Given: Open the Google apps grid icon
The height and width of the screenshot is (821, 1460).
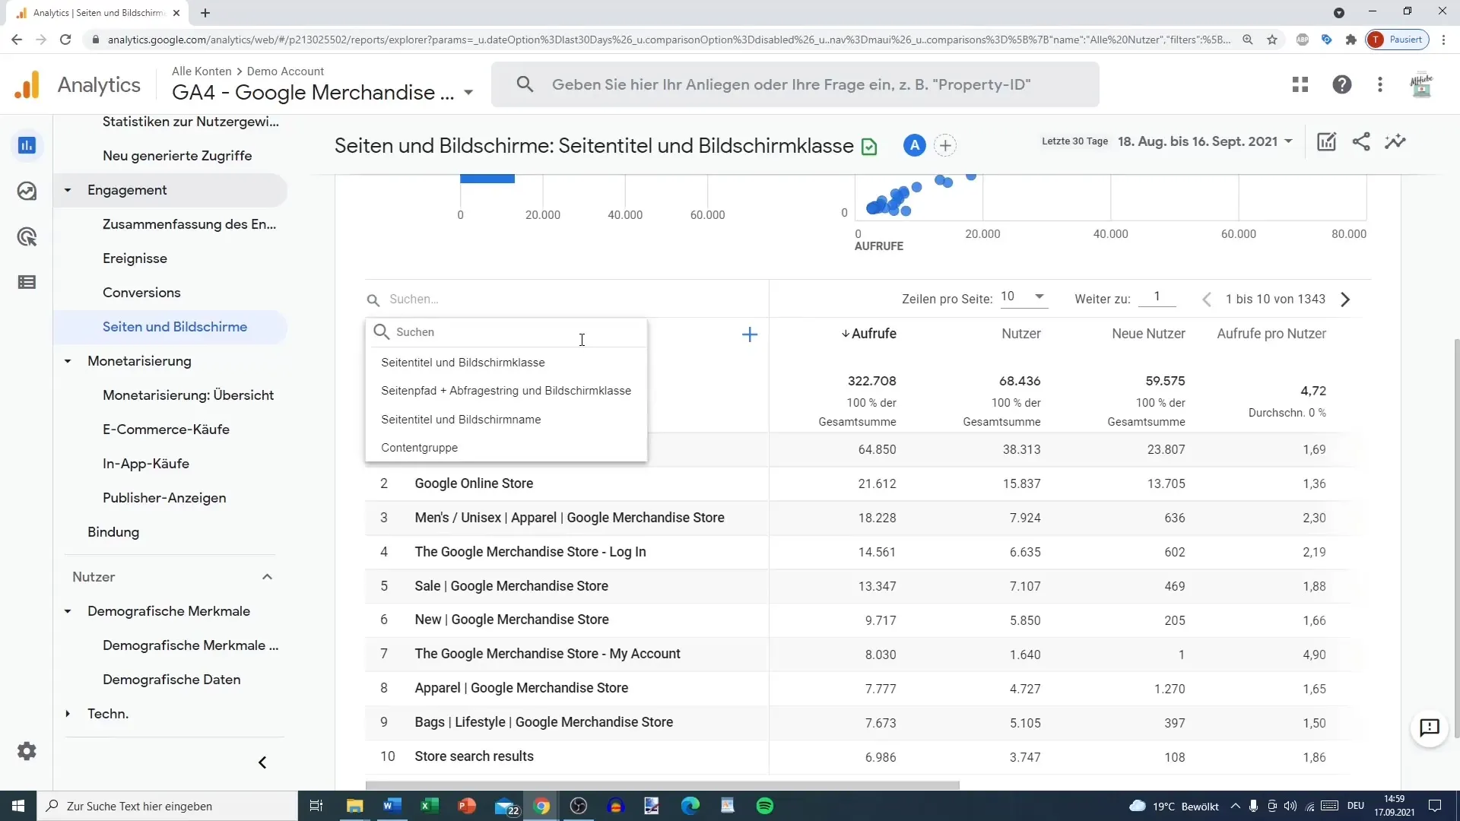Looking at the screenshot, I should coord(1300,84).
